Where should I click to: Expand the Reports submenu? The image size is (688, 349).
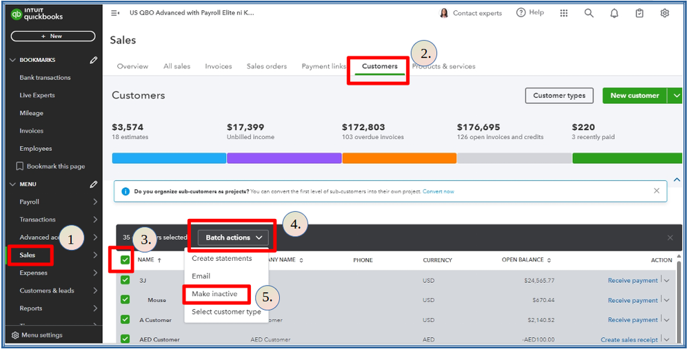[95, 308]
